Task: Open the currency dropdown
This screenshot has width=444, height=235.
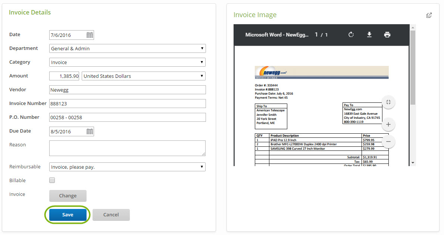Action: [x=144, y=76]
